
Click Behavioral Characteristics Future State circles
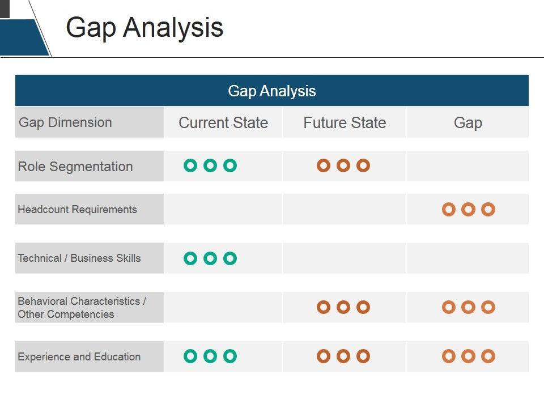tap(343, 307)
